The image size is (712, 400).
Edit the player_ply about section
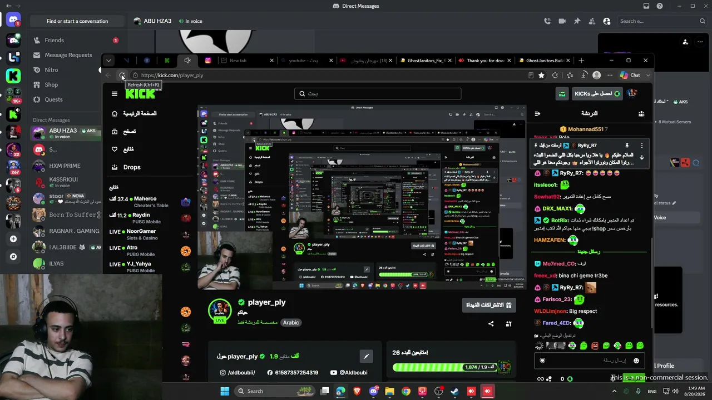coord(365,356)
